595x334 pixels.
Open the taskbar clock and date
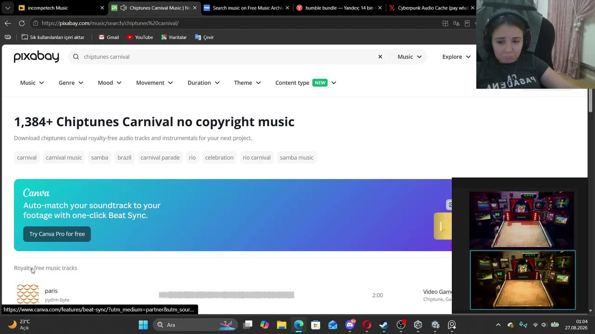click(x=576, y=325)
